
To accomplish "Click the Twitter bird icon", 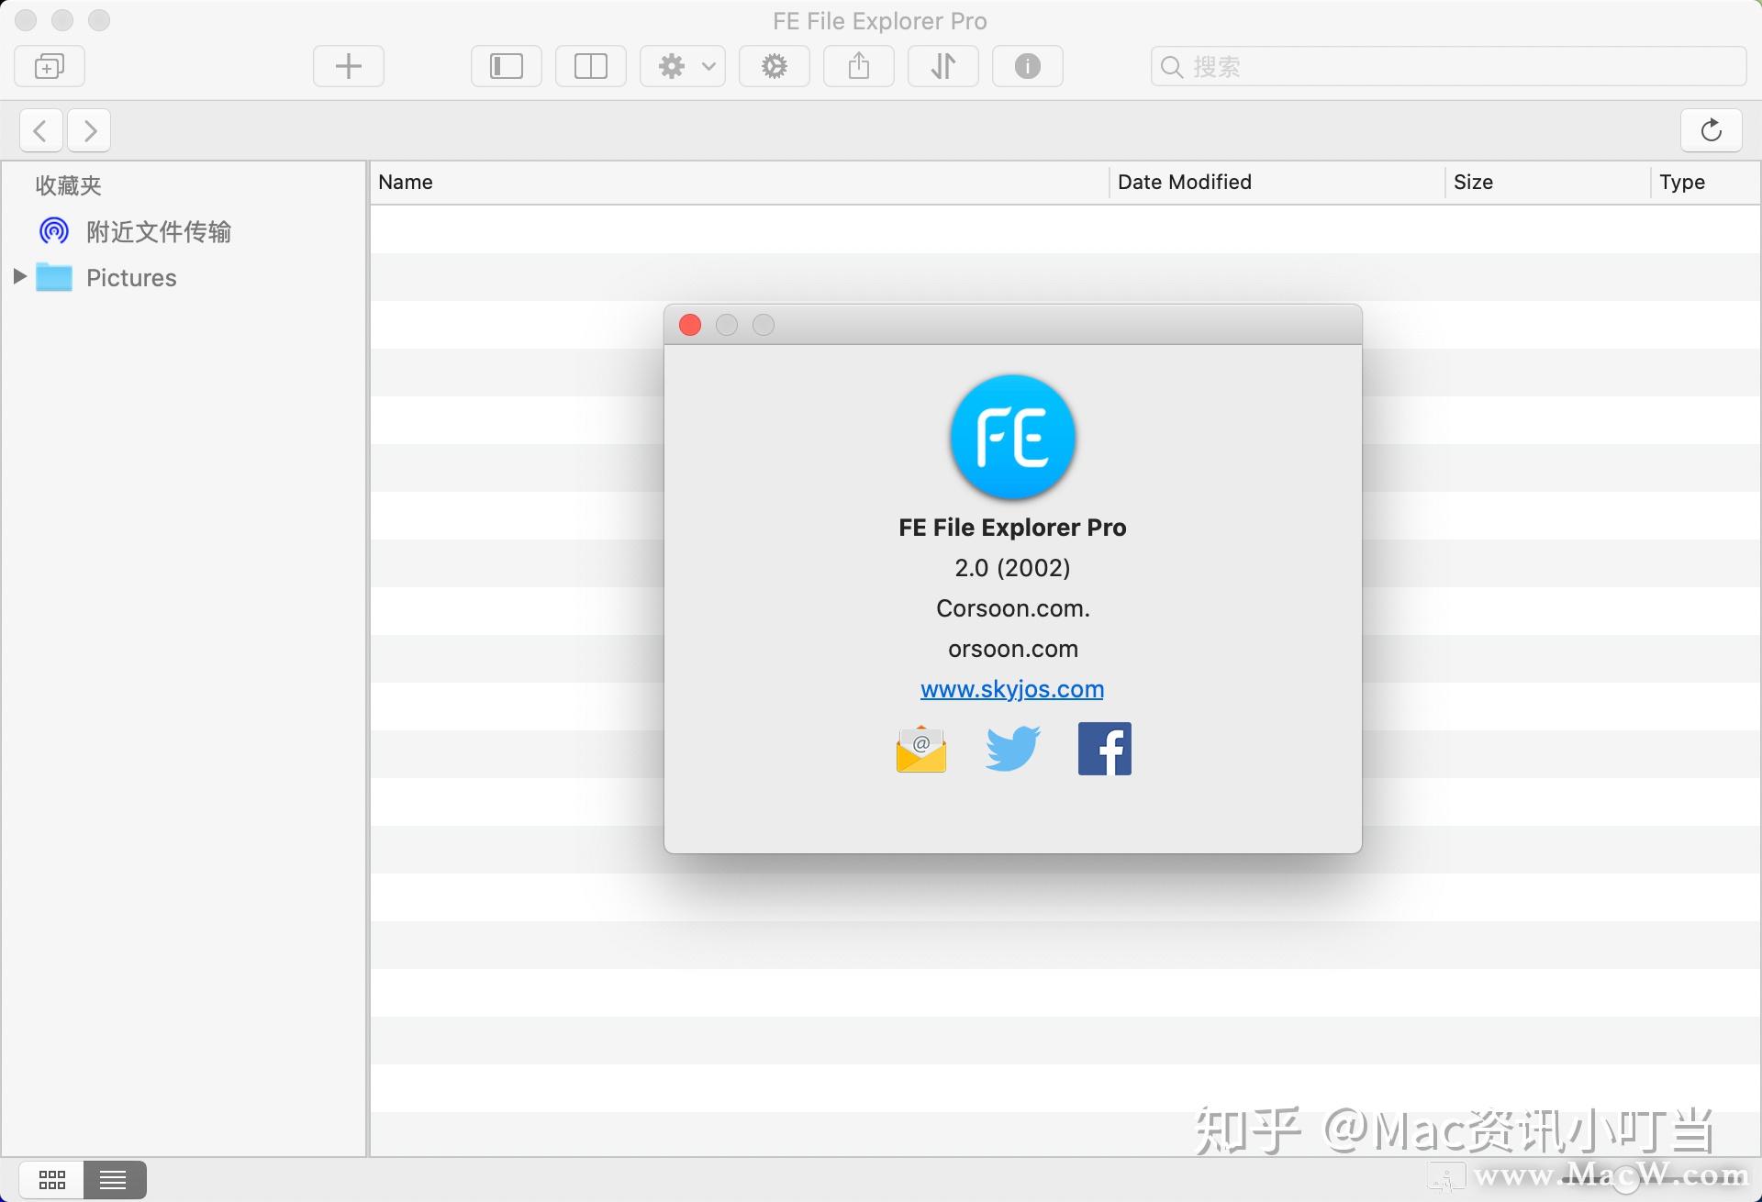I will 1013,749.
